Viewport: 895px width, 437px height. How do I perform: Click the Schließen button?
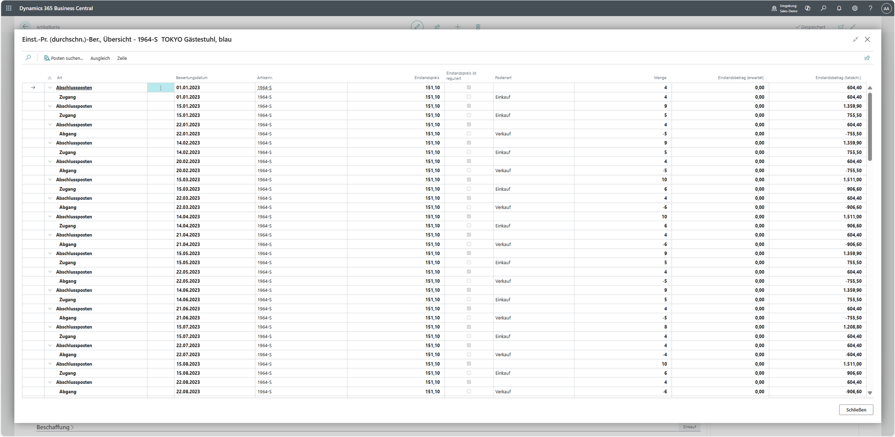(x=856, y=410)
